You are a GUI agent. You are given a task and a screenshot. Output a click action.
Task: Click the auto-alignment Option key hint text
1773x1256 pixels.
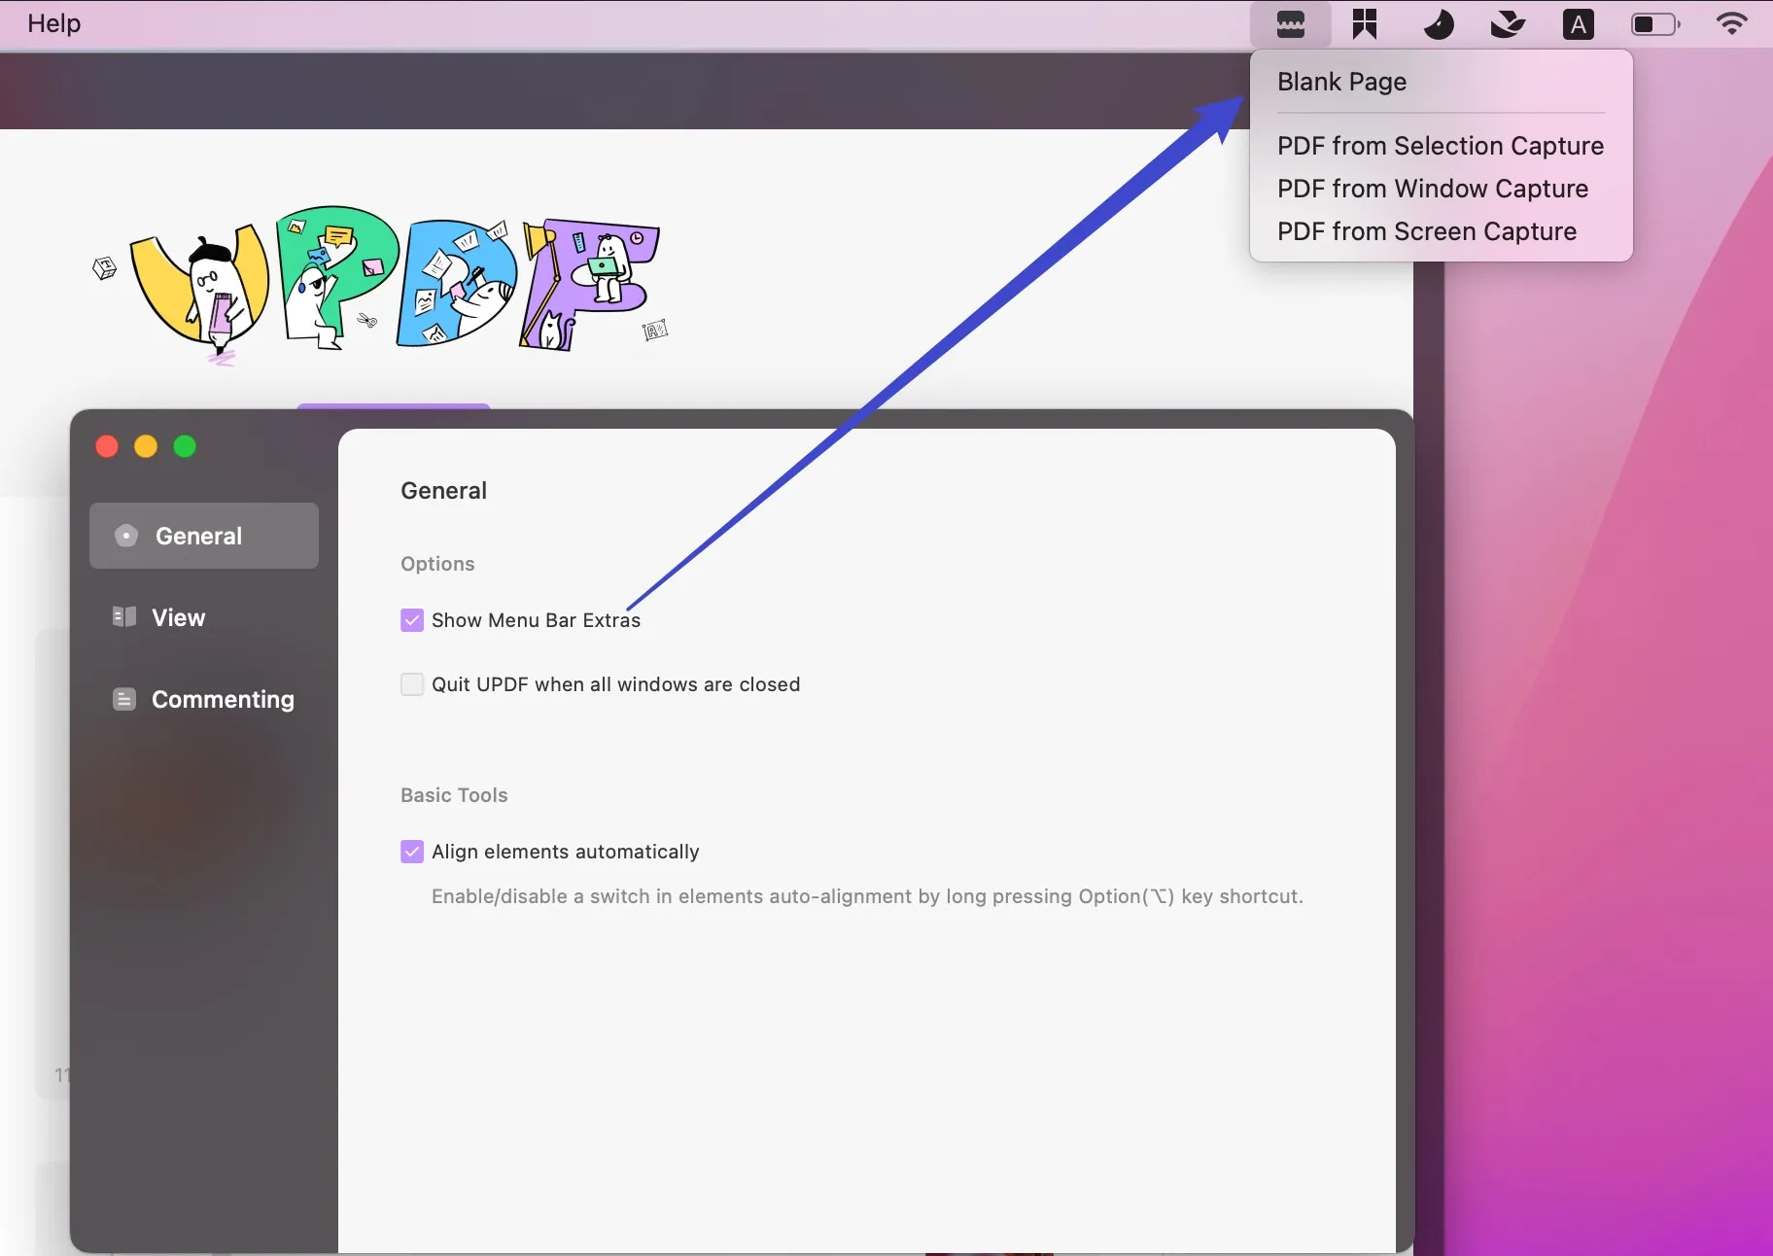coord(867,896)
